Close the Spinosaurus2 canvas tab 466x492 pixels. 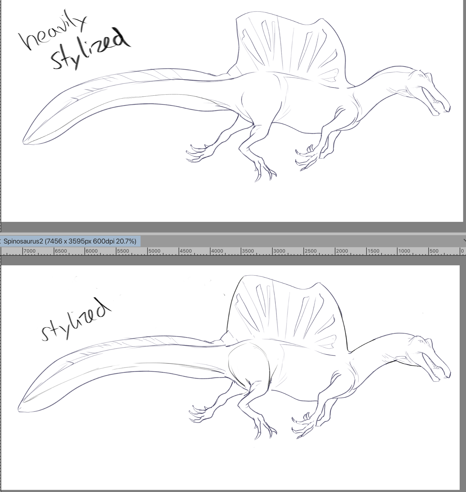point(1,241)
